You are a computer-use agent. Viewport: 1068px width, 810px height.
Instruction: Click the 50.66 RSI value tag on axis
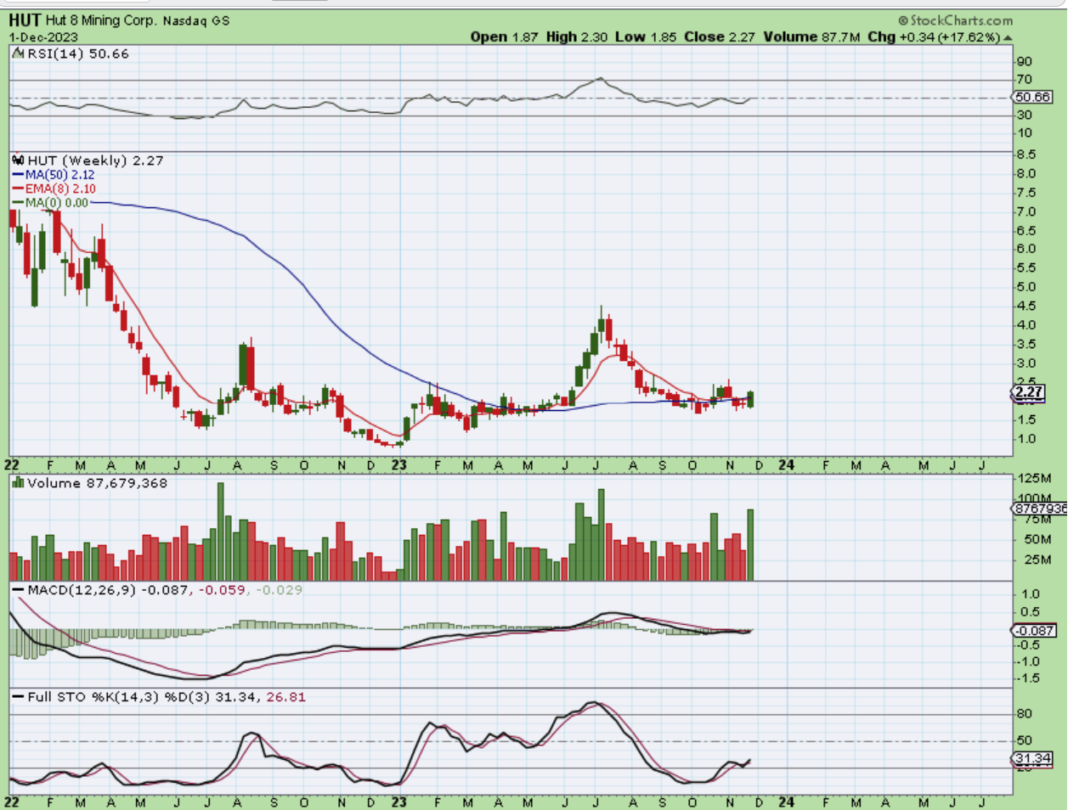[x=1034, y=98]
